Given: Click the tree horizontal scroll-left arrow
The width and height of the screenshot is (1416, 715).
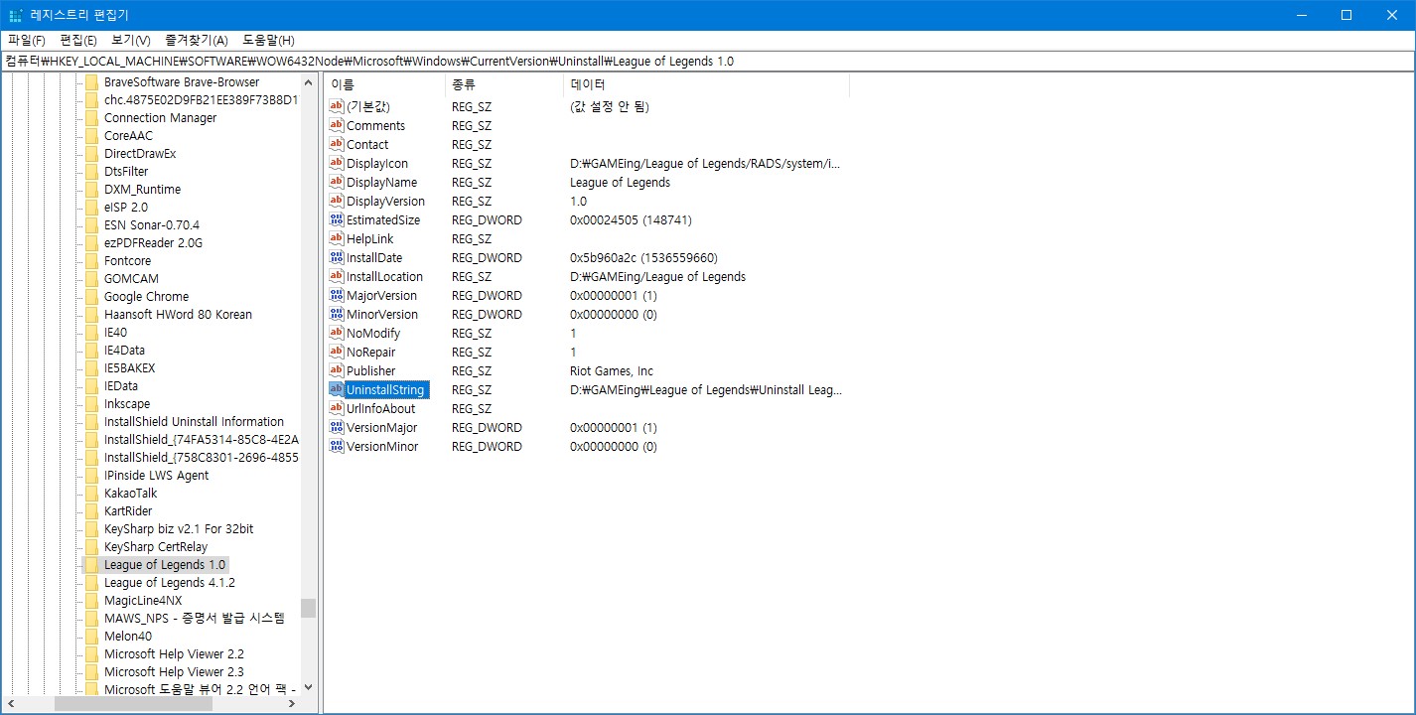Looking at the screenshot, I should coord(13,703).
